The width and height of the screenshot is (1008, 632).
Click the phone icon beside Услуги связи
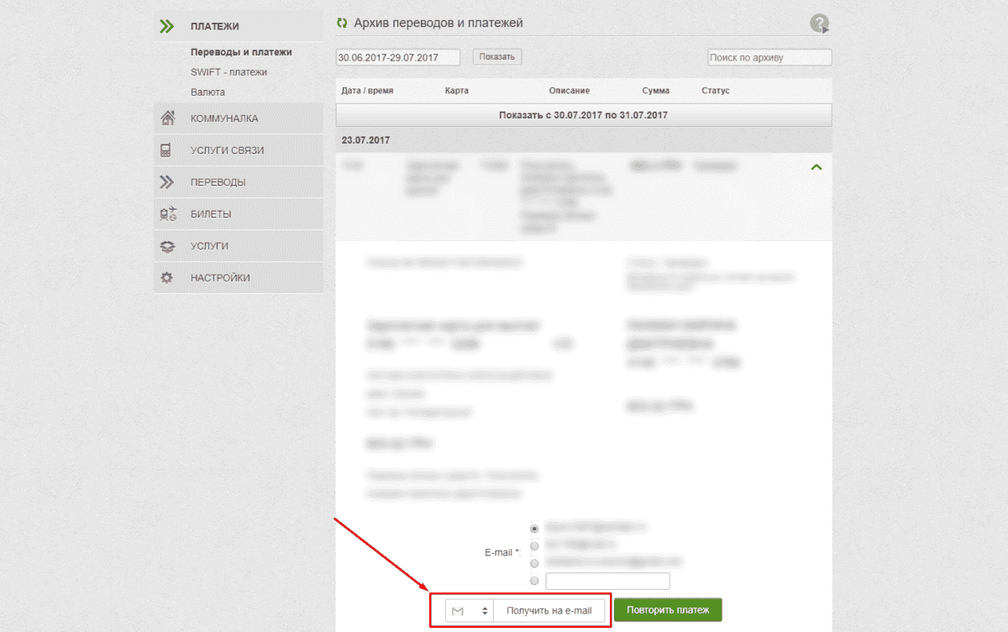tap(166, 150)
